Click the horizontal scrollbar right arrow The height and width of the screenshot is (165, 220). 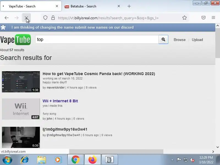[x=213, y=152]
